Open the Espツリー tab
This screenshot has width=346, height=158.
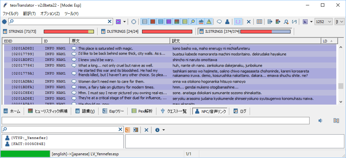pyautogui.click(x=114, y=111)
